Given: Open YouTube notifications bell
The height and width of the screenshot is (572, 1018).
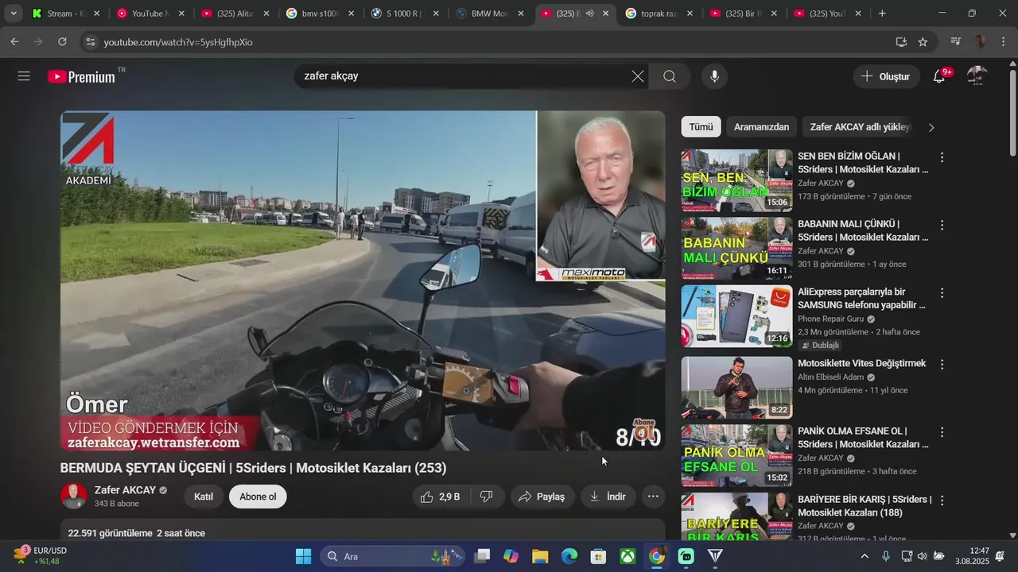Looking at the screenshot, I should click(x=940, y=76).
